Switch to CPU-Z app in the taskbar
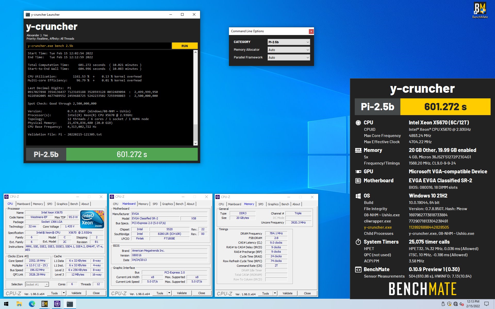This screenshot has width=495, height=309. (57, 304)
